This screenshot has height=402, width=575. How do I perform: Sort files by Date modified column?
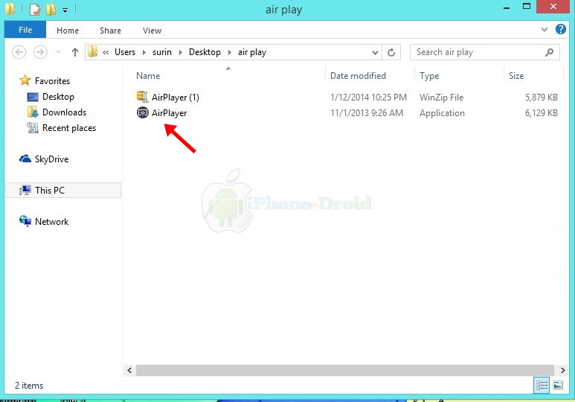click(x=358, y=76)
